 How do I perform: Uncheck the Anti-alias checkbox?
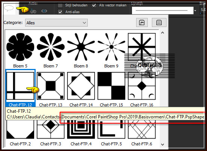[60, 12]
